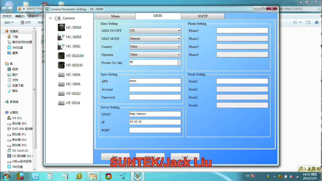Open Chrome from the taskbar
This screenshot has height=181, width=322.
pyautogui.click(x=109, y=176)
